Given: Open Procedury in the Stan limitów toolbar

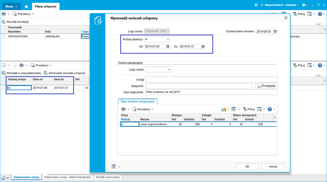Looking at the screenshot, I should point(143,109).
